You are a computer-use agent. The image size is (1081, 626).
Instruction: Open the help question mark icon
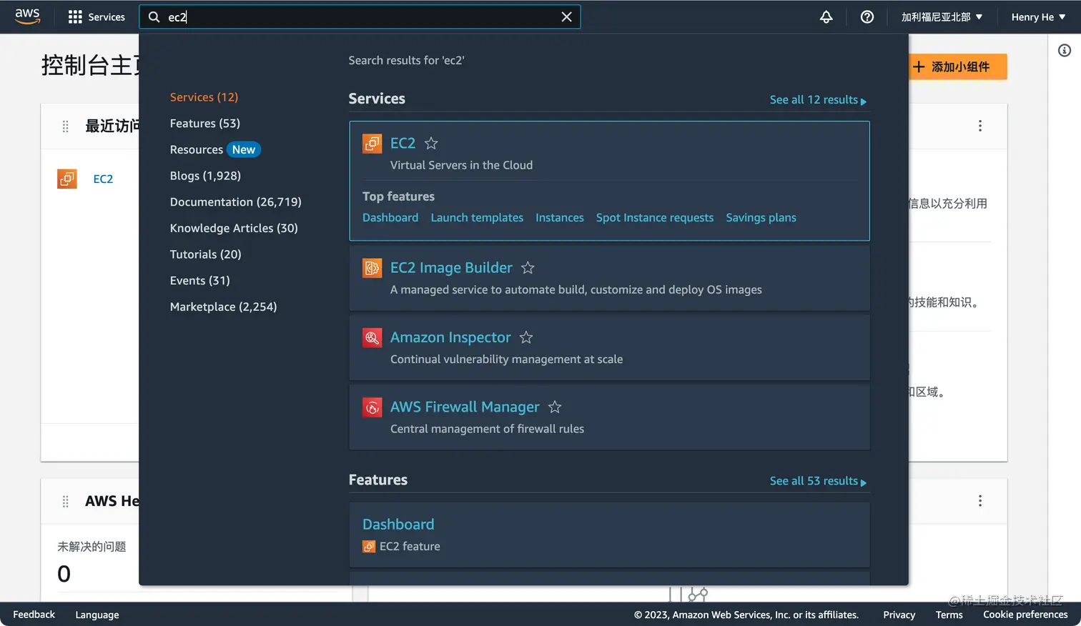[867, 17]
